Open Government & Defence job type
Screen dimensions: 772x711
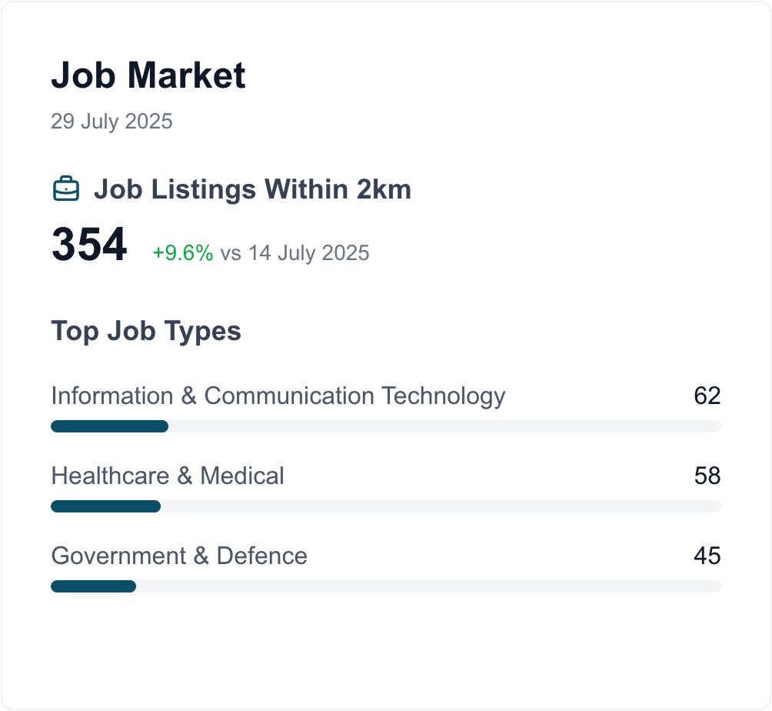179,556
